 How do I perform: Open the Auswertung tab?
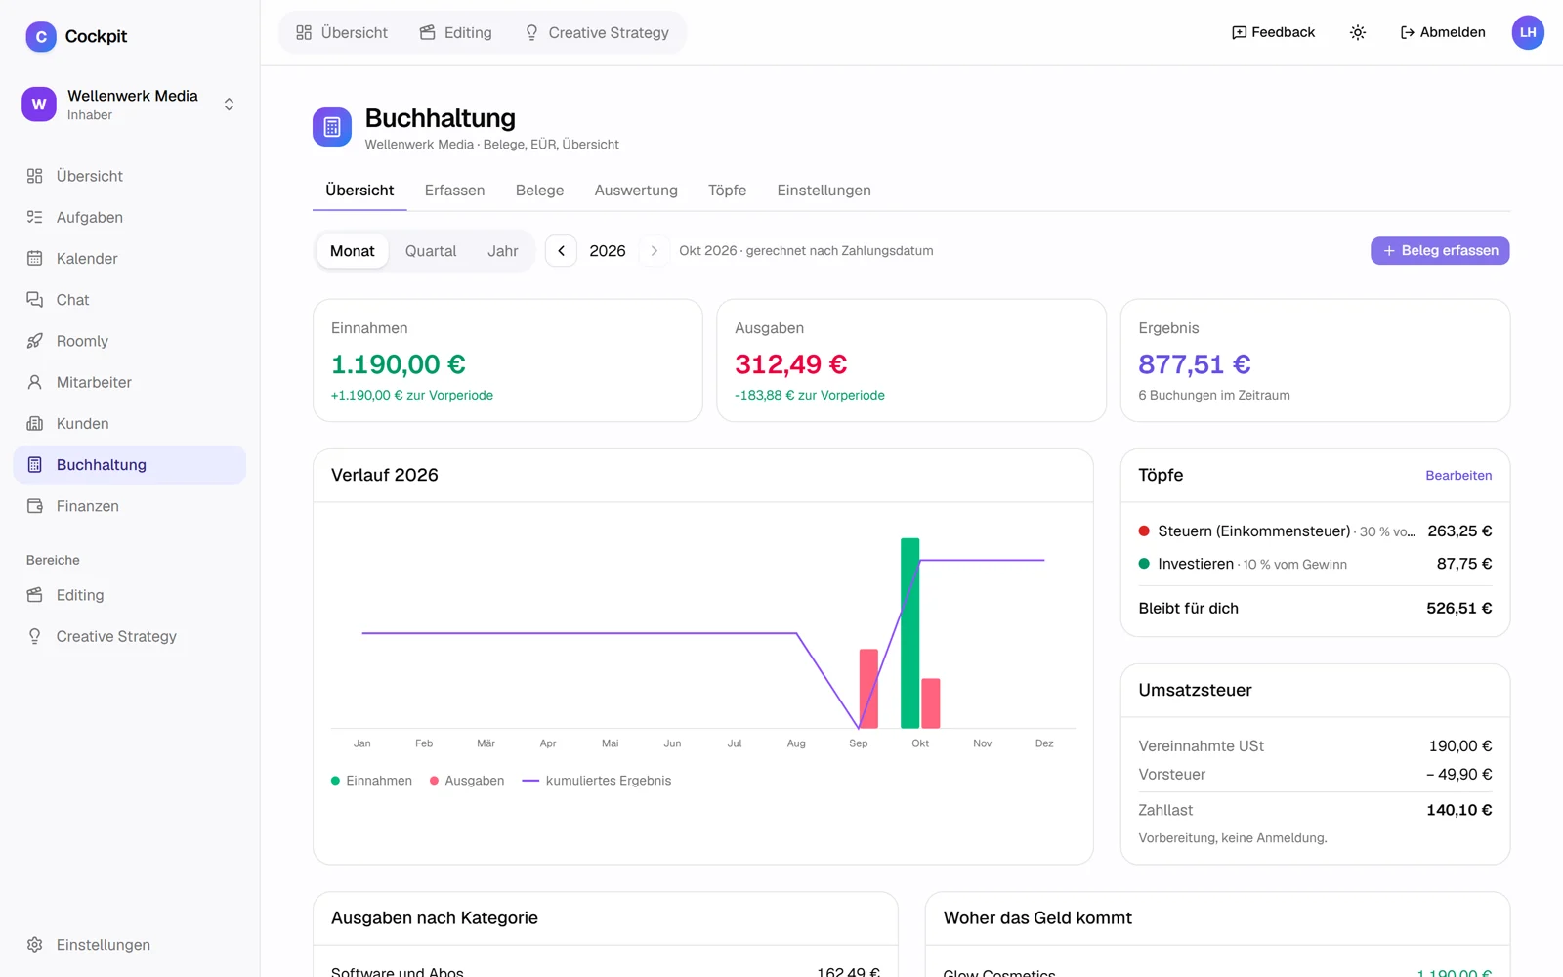click(x=636, y=191)
